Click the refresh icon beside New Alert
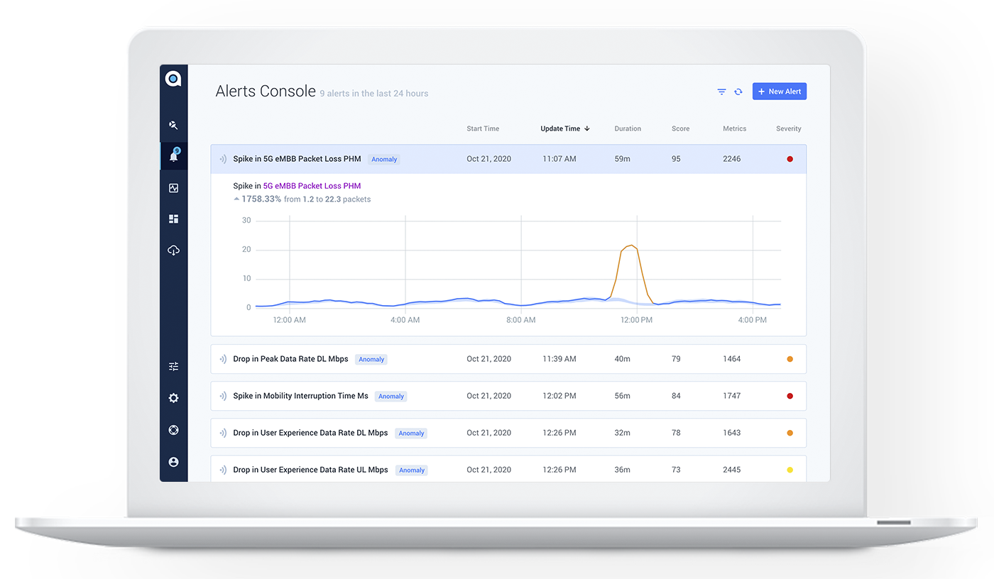Screen dimensions: 994x579 click(x=738, y=92)
